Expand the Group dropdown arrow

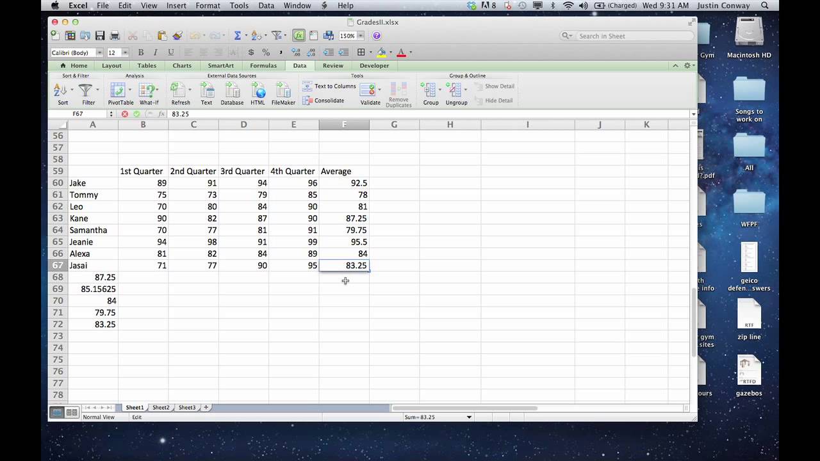coord(439,90)
